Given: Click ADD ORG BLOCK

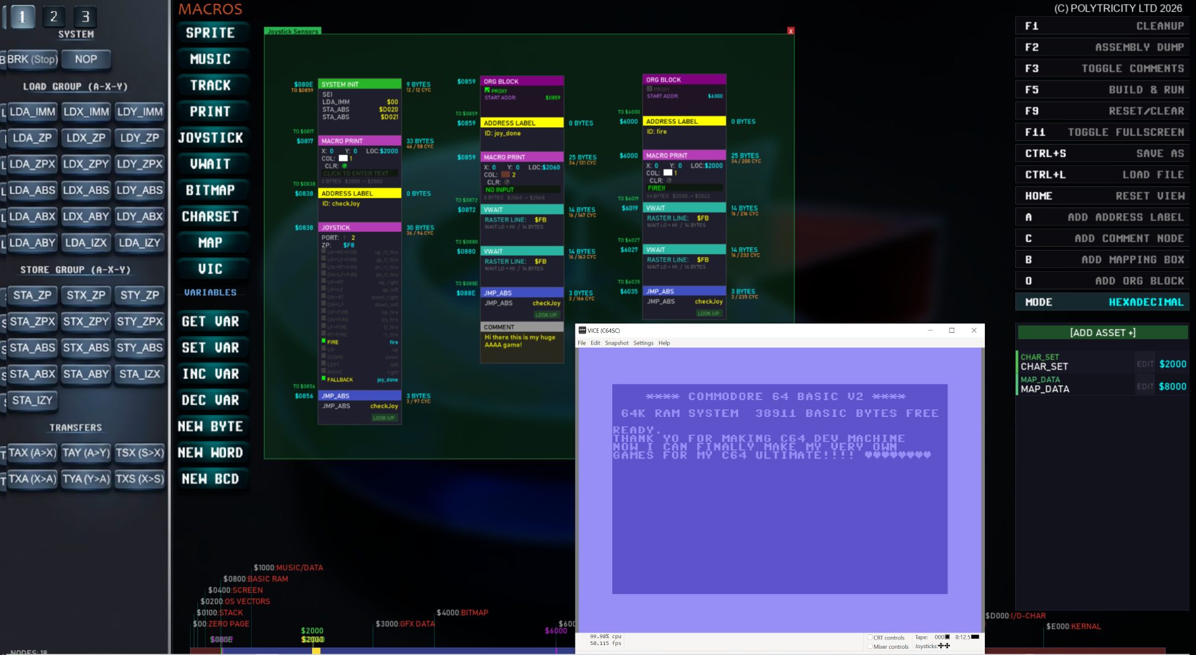Looking at the screenshot, I should coord(1102,281).
